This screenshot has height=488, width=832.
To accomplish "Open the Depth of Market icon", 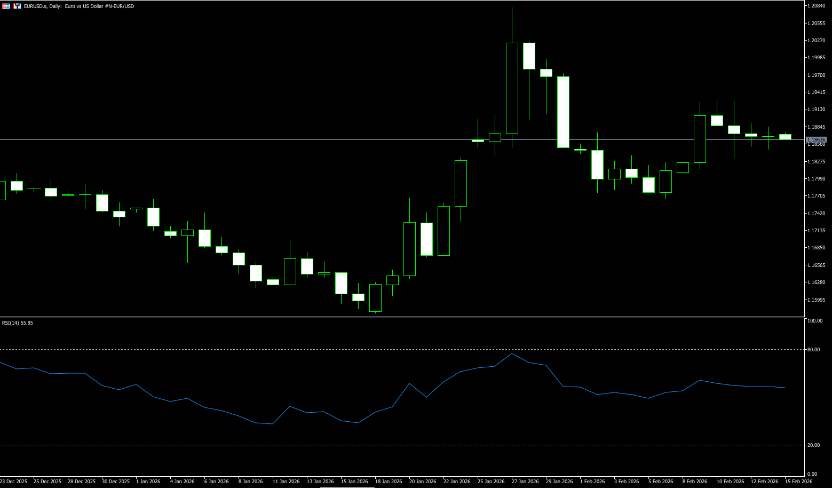I will (18, 6).
